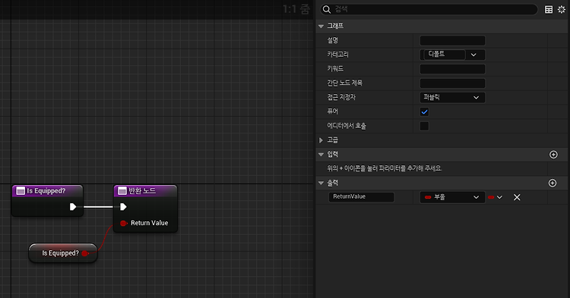Enable 에디터에서 호출 checkbox
570x298 pixels.
coord(424,126)
